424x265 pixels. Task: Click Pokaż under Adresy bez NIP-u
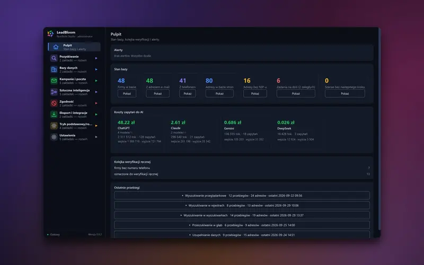(255, 94)
